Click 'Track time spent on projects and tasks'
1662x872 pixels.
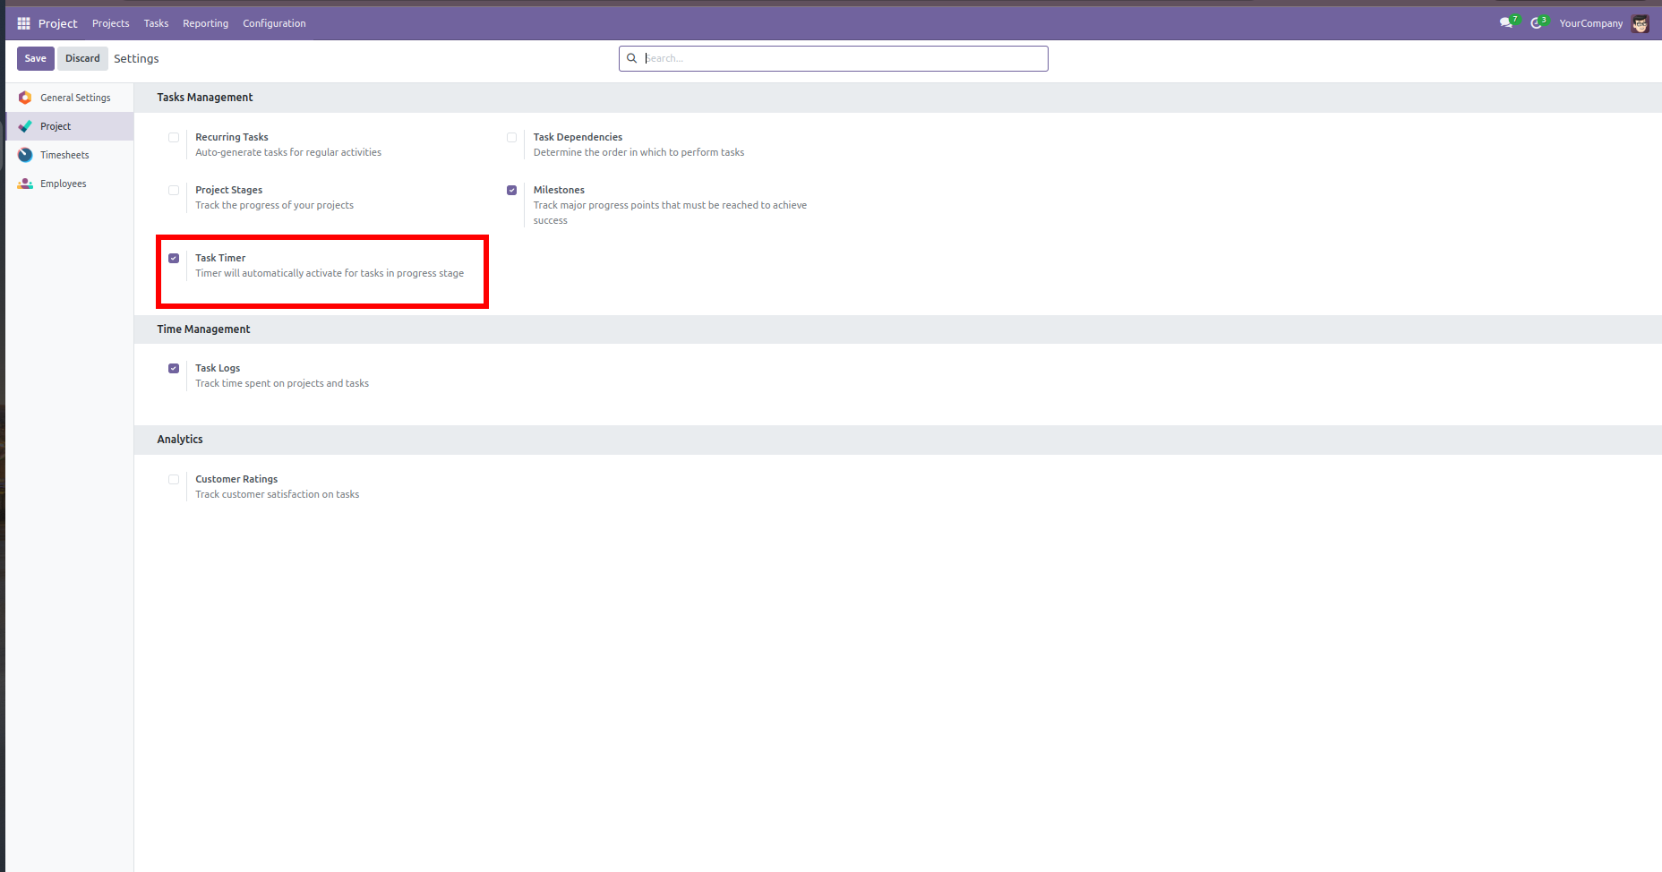282,383
